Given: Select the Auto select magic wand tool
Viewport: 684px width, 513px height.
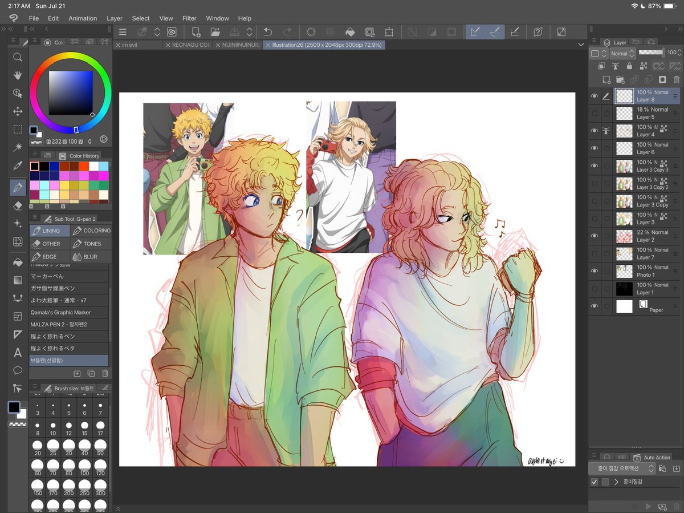Looking at the screenshot, I should click(18, 148).
